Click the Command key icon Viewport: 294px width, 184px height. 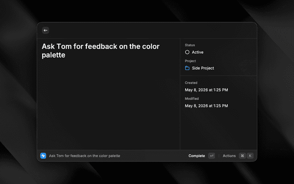click(x=242, y=155)
